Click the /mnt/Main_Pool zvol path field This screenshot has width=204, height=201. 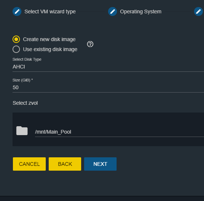(120, 132)
